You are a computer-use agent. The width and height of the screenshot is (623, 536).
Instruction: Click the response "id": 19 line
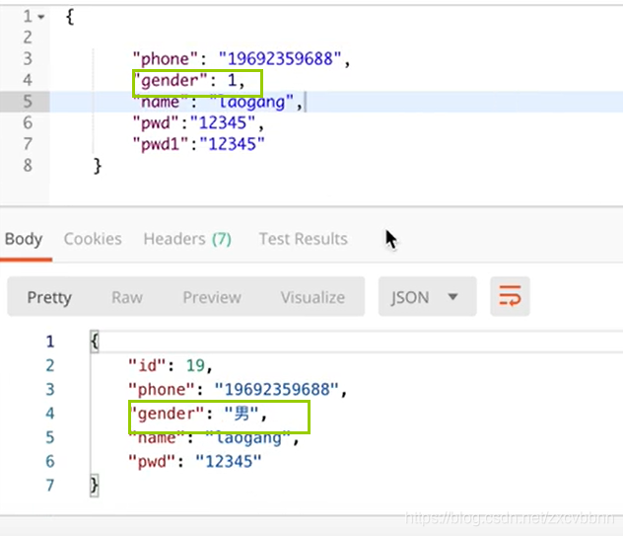point(171,365)
